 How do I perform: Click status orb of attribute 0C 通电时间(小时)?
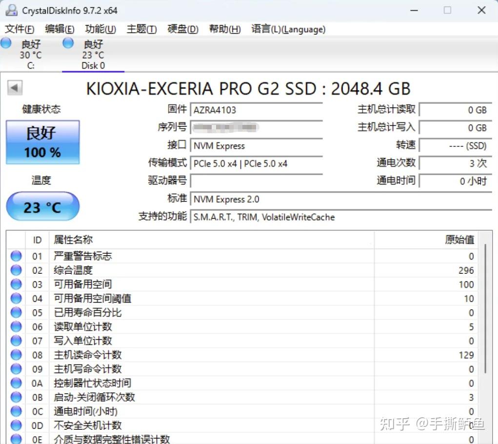click(16, 411)
